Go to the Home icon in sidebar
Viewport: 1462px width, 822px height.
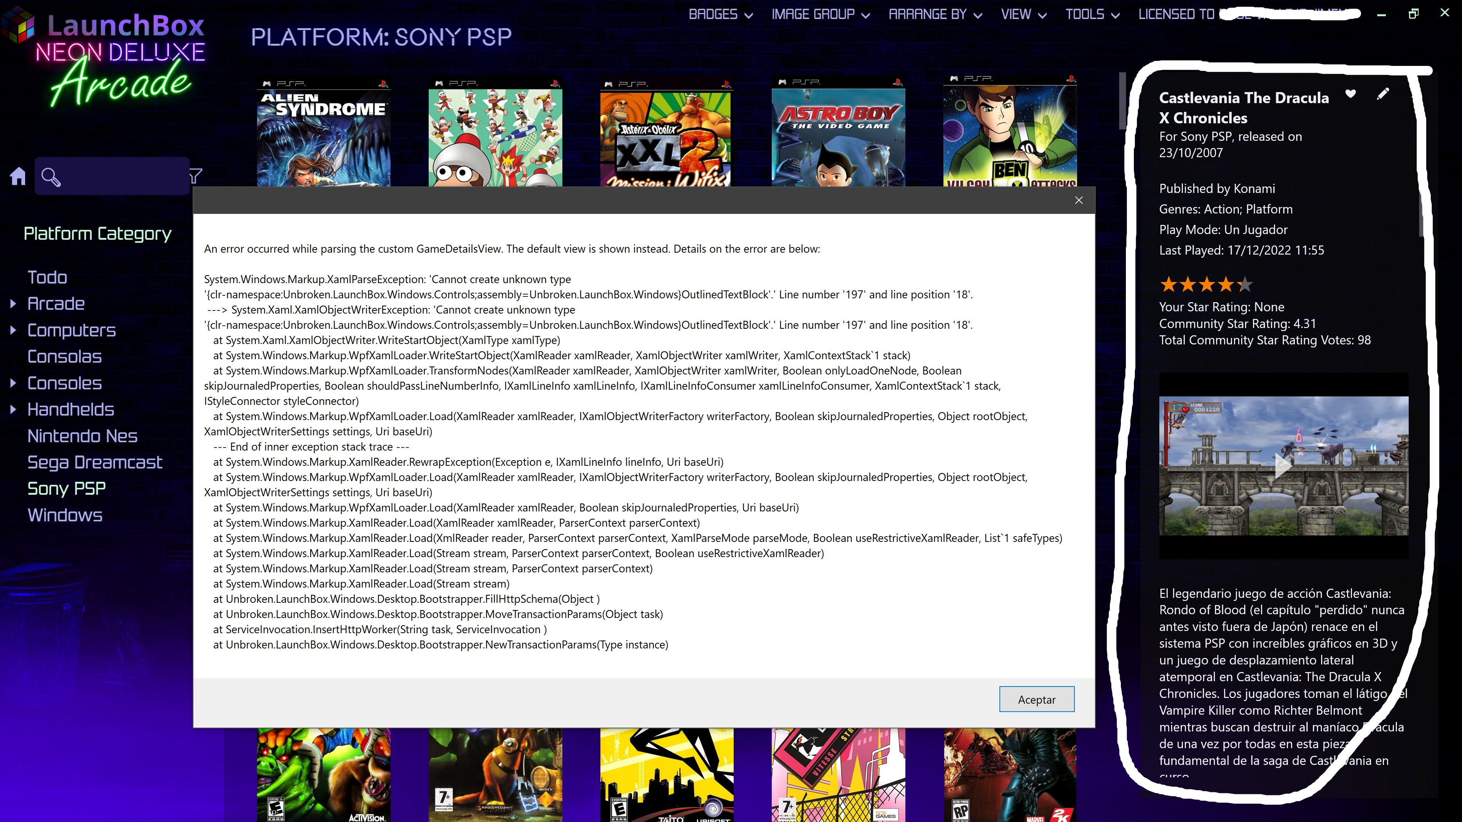[x=18, y=177]
